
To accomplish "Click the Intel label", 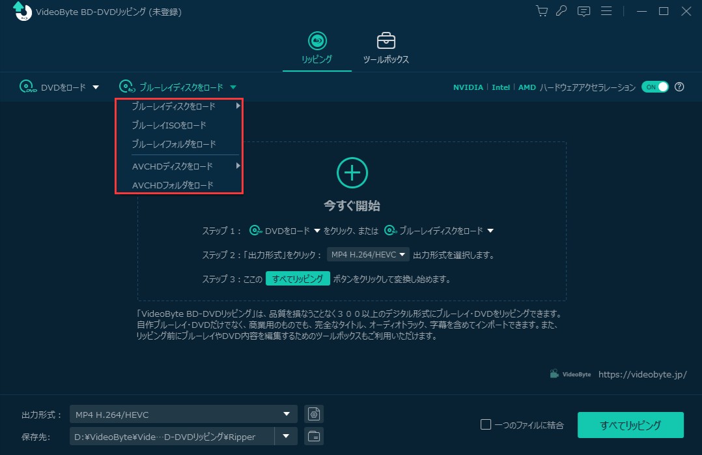I will point(501,87).
